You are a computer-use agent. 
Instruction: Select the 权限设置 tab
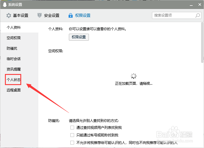[80, 15]
